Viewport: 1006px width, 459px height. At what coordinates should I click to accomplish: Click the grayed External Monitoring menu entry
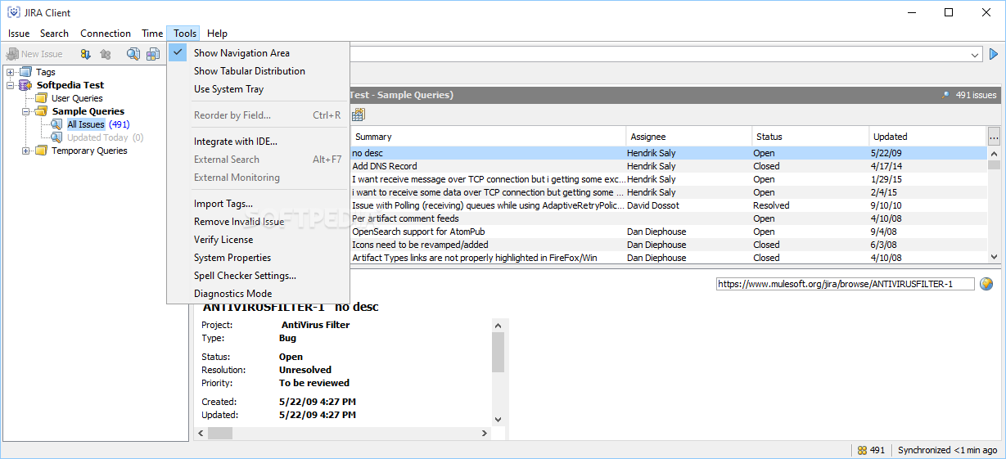(259, 178)
